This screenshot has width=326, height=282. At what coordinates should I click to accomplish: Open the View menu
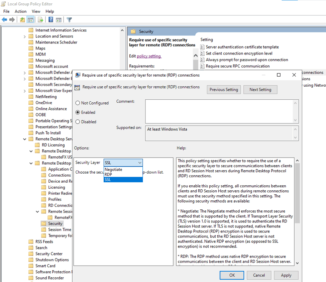[36, 11]
